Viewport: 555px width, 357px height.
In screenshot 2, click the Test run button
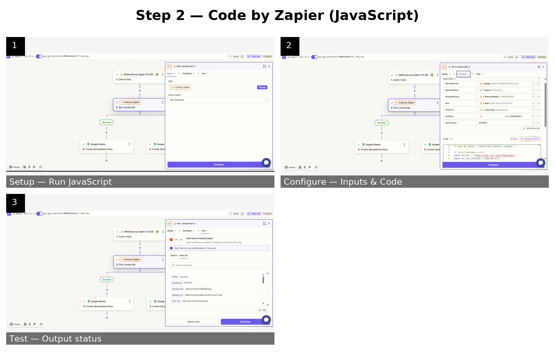point(528,57)
